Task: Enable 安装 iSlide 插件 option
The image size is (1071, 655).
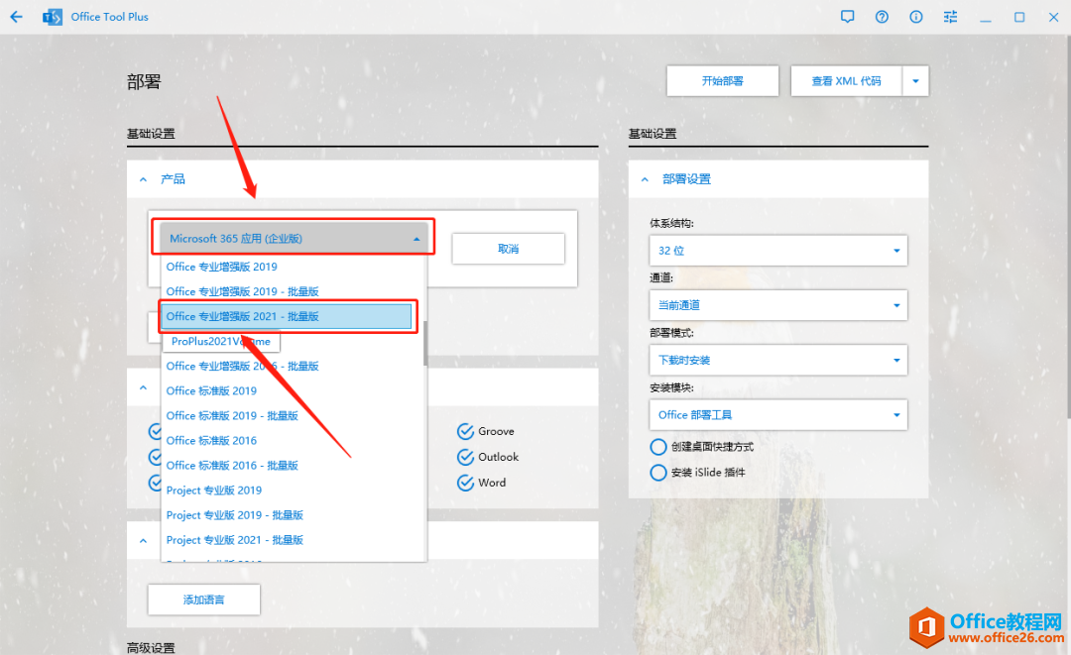Action: [x=658, y=472]
